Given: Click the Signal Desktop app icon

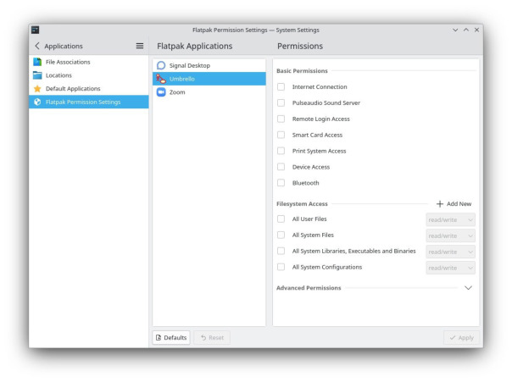Looking at the screenshot, I should pyautogui.click(x=161, y=65).
